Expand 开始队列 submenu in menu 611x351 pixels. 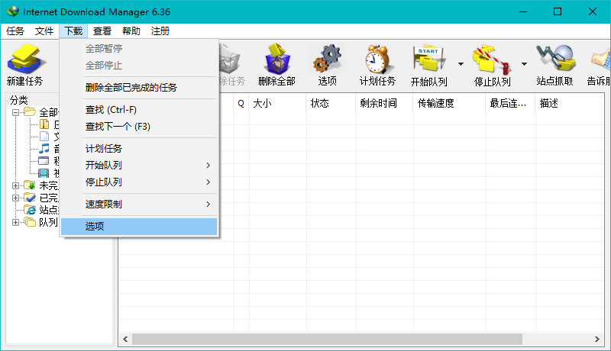pyautogui.click(x=208, y=166)
